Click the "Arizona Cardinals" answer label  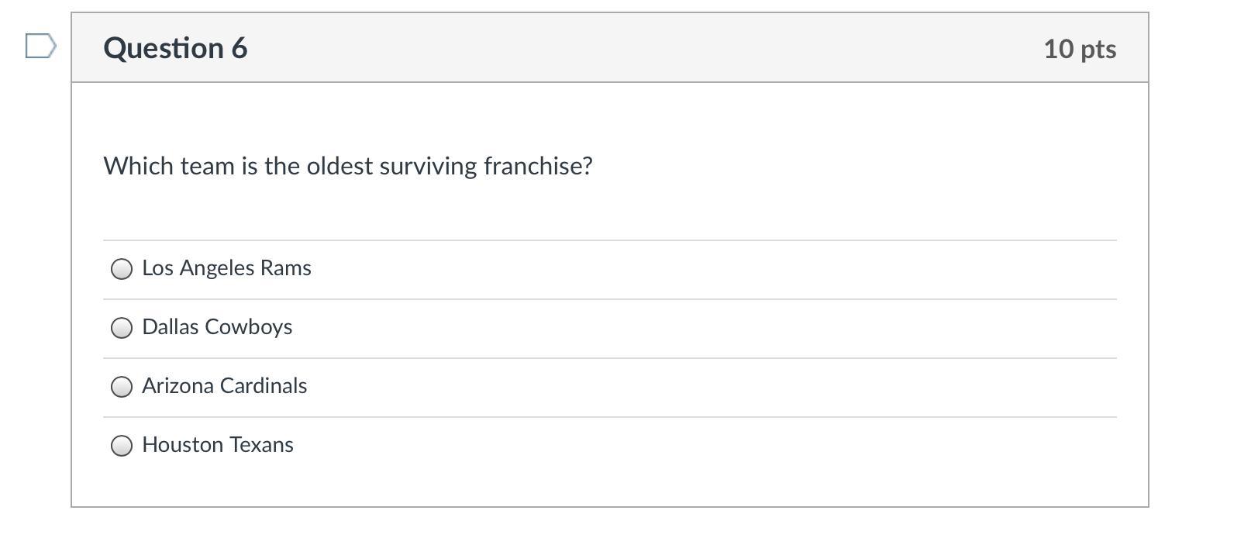[x=224, y=386]
